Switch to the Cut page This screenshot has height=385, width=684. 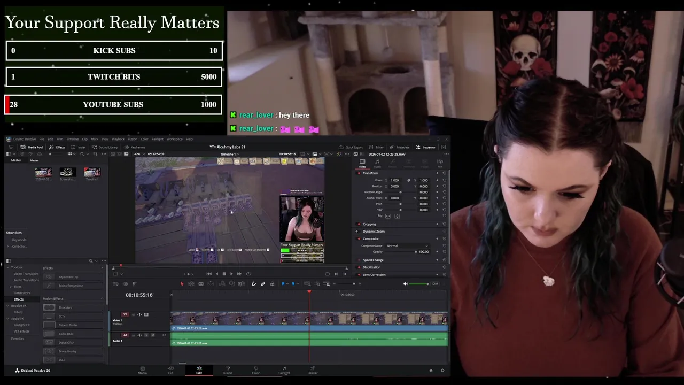point(170,370)
